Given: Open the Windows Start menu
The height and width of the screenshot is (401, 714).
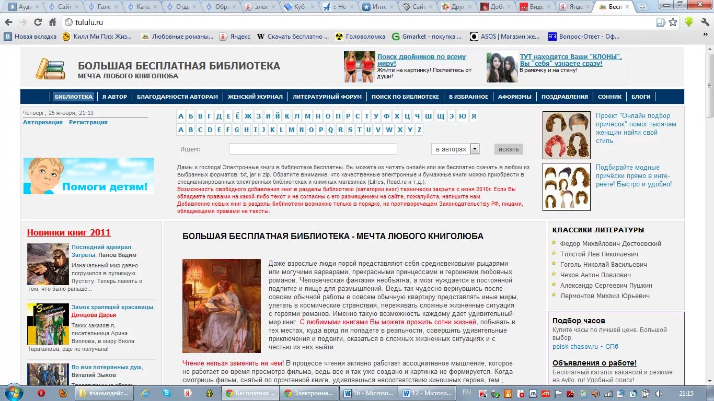Looking at the screenshot, I should (13, 393).
